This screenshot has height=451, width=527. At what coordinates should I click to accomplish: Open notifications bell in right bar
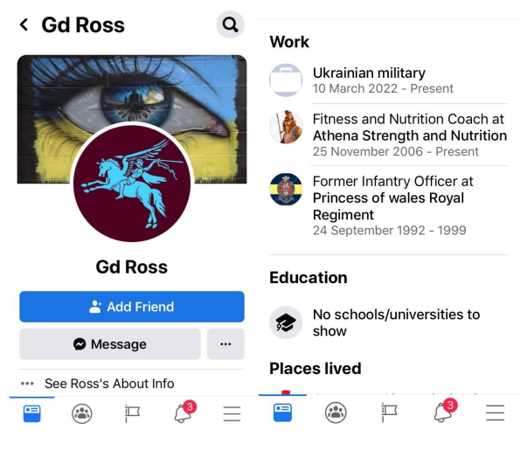click(446, 410)
